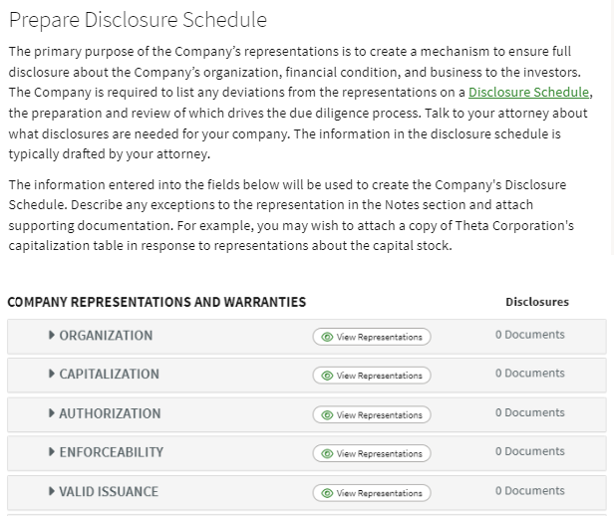Select the ORGANIZATION section title
The height and width of the screenshot is (516, 614).
pos(106,336)
